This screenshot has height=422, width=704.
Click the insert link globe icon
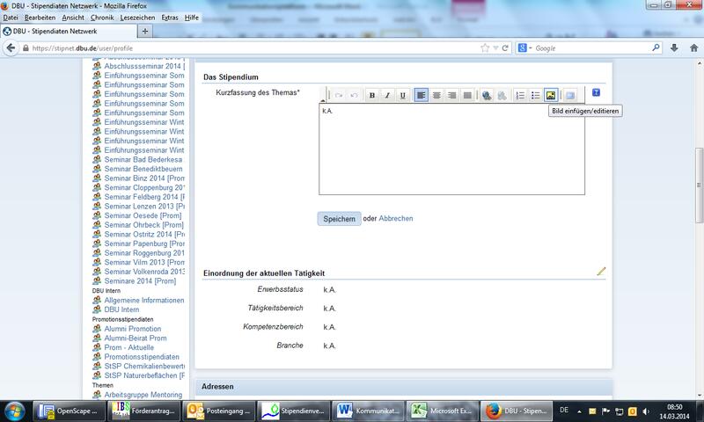pos(487,95)
